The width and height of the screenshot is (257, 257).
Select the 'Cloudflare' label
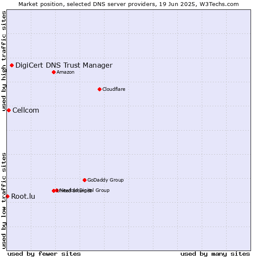click(114, 89)
